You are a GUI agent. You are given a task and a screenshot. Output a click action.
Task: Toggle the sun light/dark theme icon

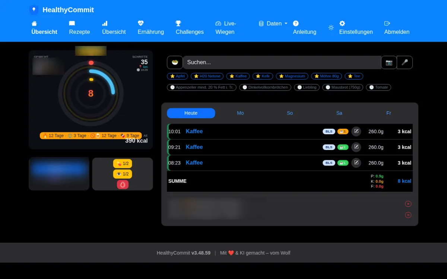[331, 28]
